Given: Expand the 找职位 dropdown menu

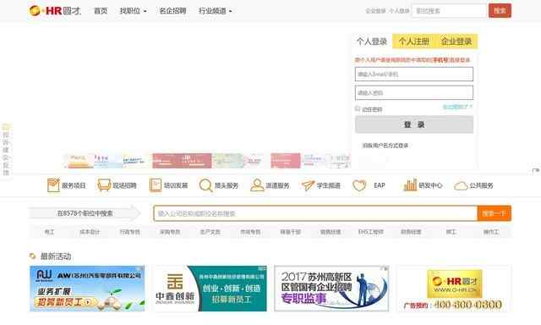Looking at the screenshot, I should pyautogui.click(x=133, y=11).
